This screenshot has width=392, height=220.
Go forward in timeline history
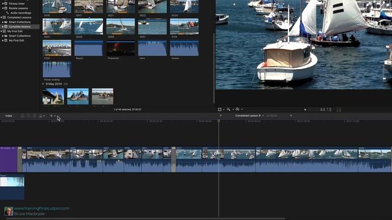(x=291, y=116)
